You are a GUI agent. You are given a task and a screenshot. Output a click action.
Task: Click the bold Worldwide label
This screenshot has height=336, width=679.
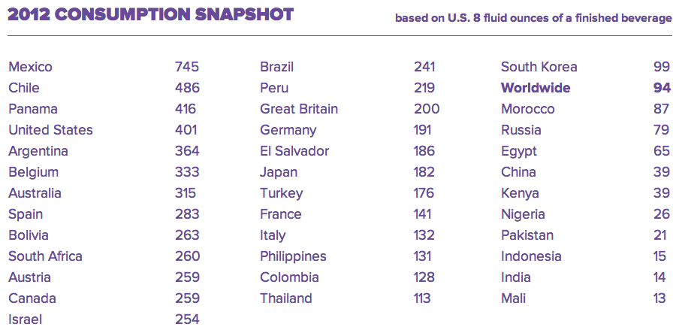[536, 88]
